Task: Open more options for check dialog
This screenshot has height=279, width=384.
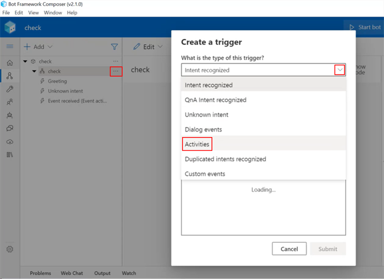Action: tap(116, 71)
